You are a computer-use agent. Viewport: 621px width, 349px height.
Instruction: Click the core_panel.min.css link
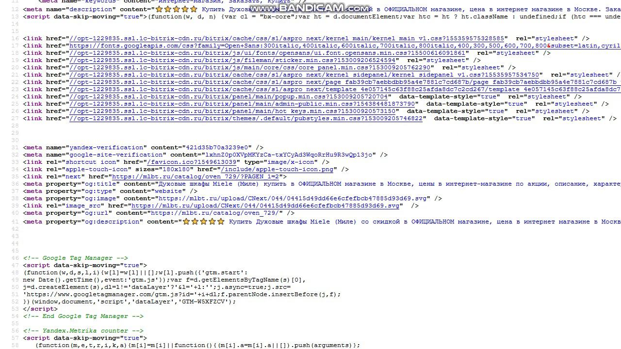click(250, 67)
